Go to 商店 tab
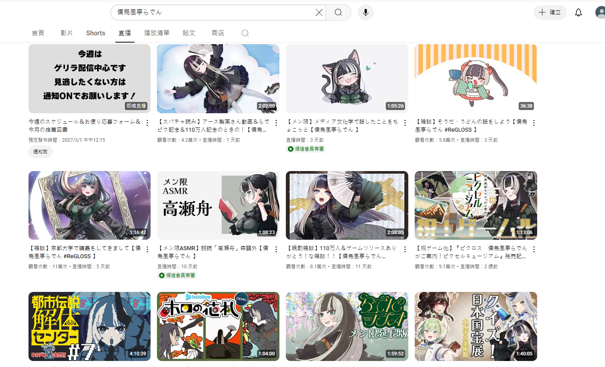The image size is (605, 367). pyautogui.click(x=218, y=33)
